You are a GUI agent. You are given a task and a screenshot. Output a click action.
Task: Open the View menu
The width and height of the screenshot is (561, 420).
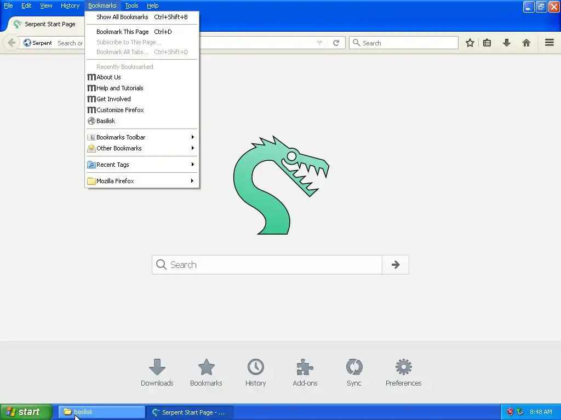point(46,5)
